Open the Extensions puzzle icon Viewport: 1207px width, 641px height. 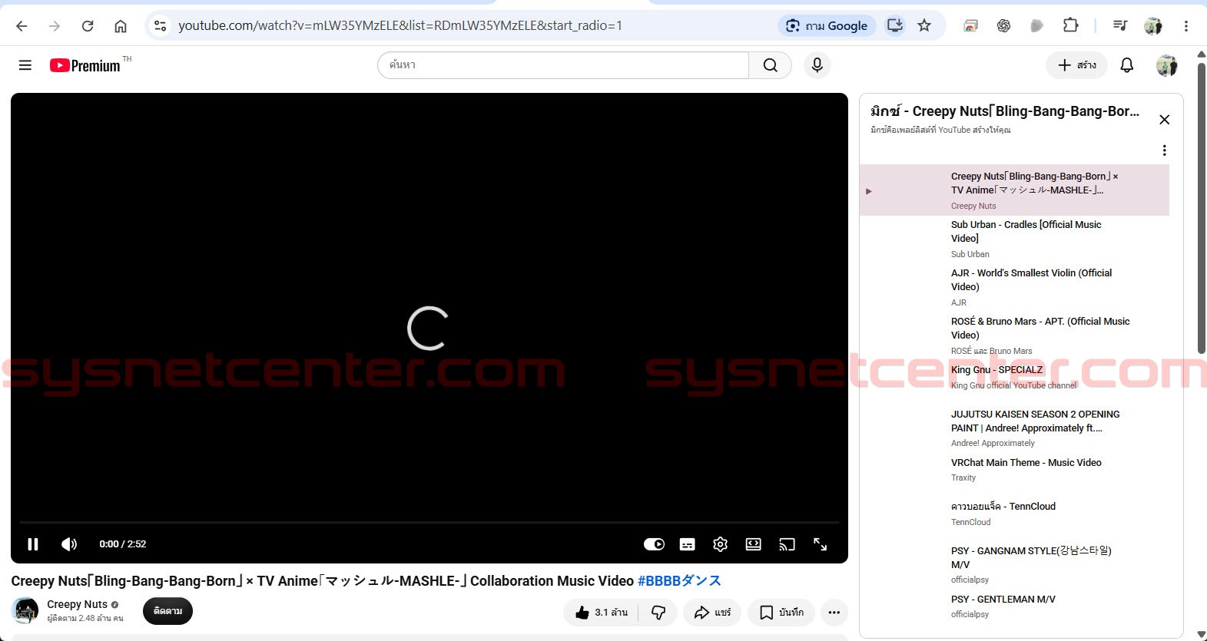[1070, 26]
